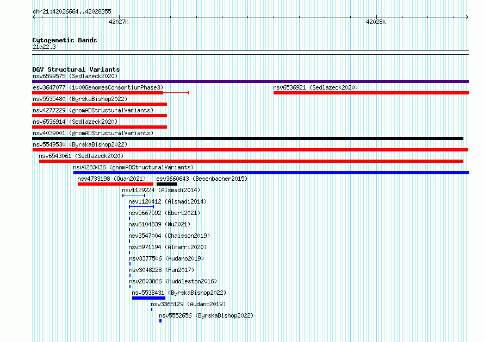484x342 pixels.
Task: Open nsv3048228 (Fan2017) label
Action: 162,270
